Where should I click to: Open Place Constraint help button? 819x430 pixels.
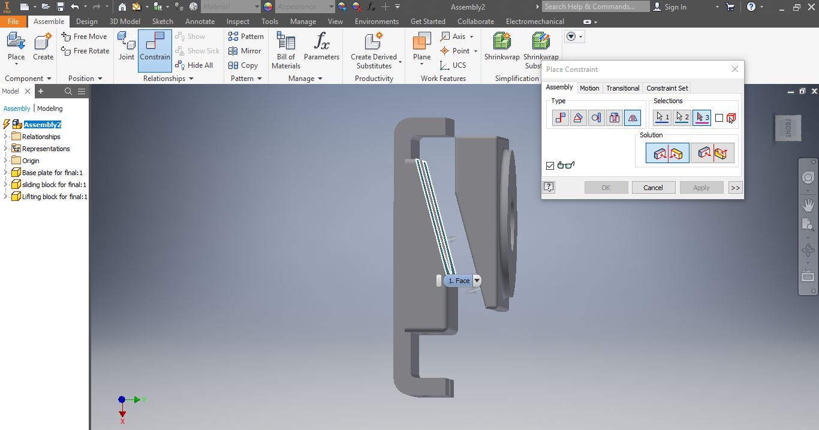tap(549, 187)
